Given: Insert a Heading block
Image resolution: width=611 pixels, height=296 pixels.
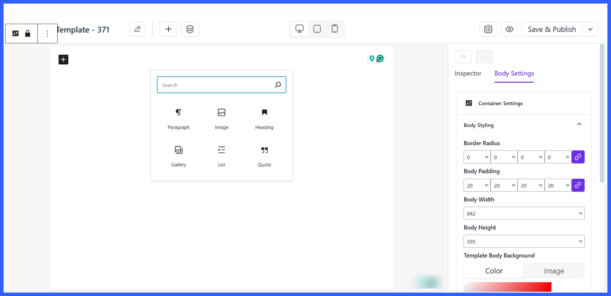Looking at the screenshot, I should coord(264,119).
